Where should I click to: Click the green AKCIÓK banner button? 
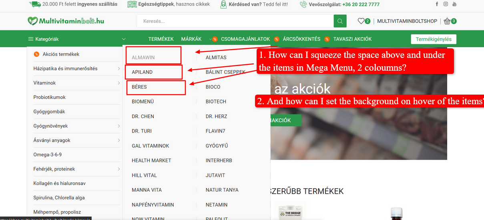pos(286,120)
